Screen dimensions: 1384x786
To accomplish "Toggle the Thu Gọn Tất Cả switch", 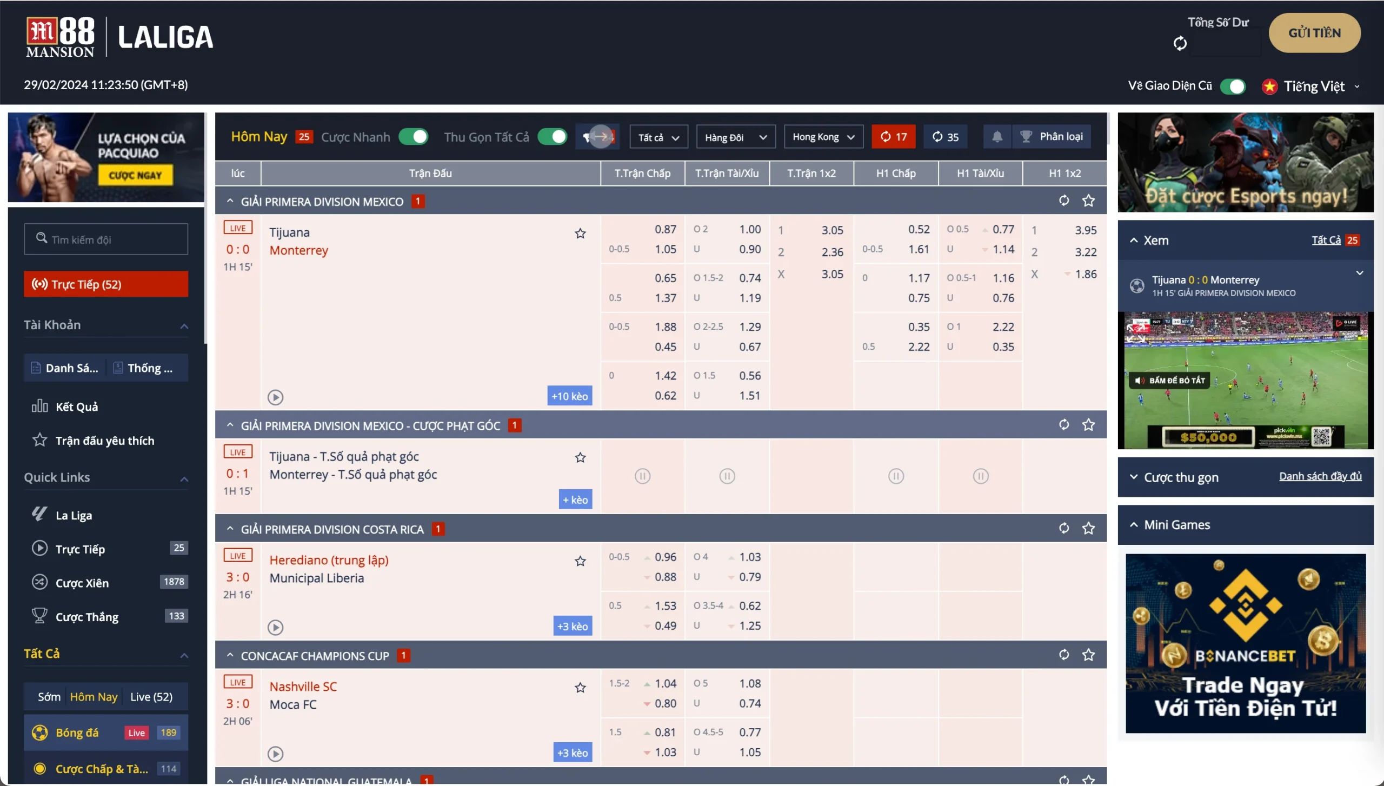I will coord(552,137).
